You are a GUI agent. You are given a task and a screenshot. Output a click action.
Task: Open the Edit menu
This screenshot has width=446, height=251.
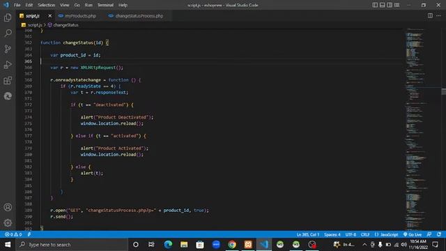[x=29, y=5]
